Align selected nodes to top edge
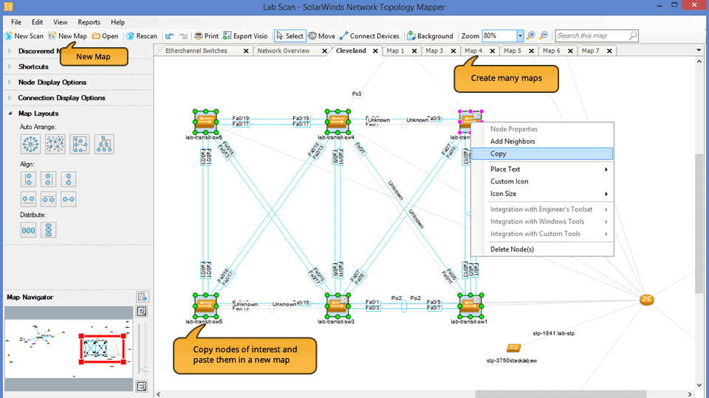709x398 pixels. tap(49, 199)
